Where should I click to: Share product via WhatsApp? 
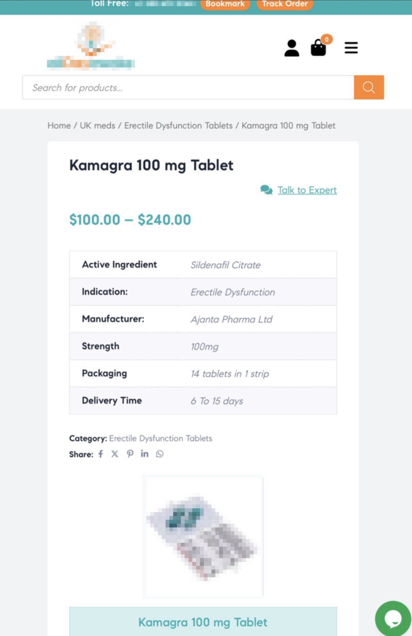coord(160,454)
